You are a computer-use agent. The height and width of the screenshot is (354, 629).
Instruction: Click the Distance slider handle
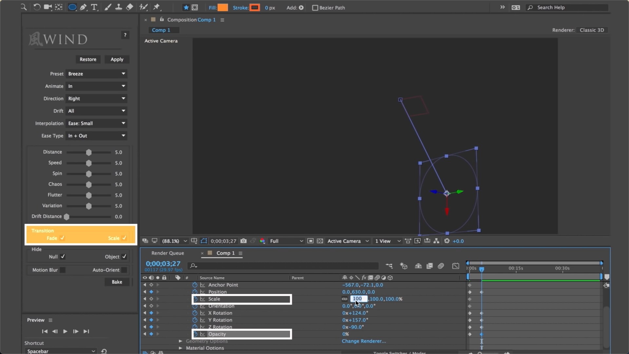[89, 152]
